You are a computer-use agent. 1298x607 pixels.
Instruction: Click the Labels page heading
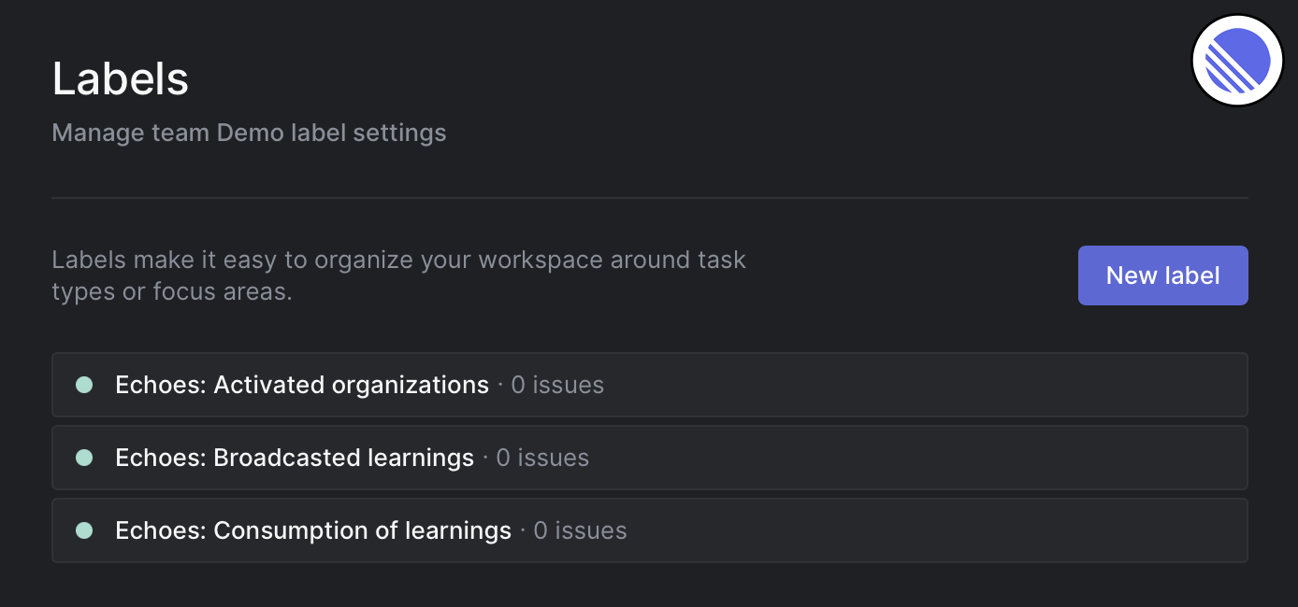point(121,78)
